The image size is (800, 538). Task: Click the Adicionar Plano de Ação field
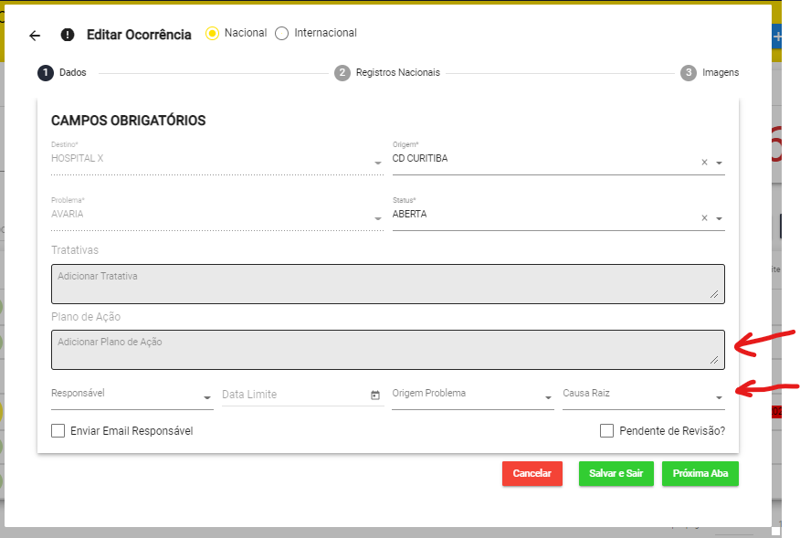[387, 350]
